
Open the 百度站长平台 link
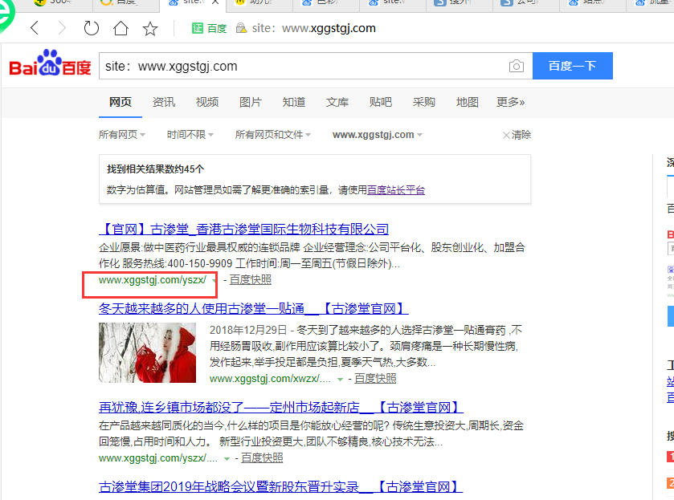point(396,190)
